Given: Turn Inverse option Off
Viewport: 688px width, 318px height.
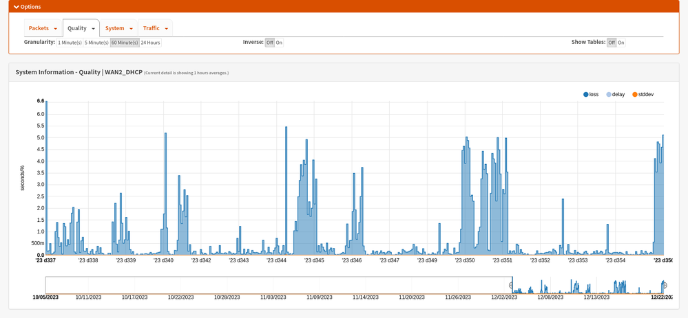Looking at the screenshot, I should (269, 43).
